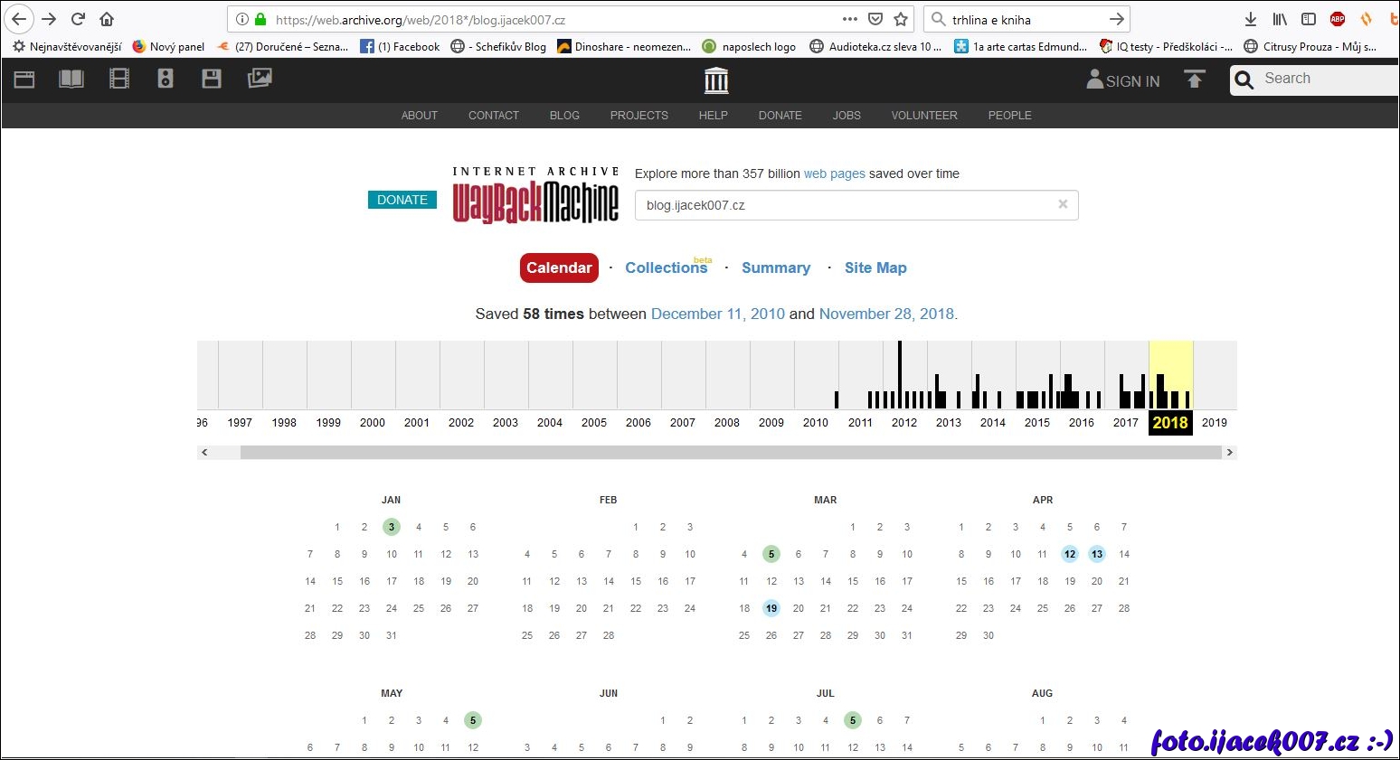Click the Internet Archive building logo
This screenshot has height=760, width=1400.
[716, 80]
